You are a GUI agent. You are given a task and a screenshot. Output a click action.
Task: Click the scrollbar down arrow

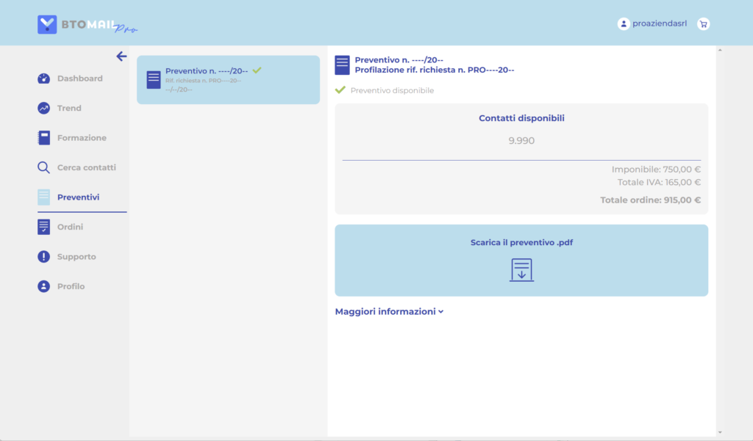(x=720, y=433)
